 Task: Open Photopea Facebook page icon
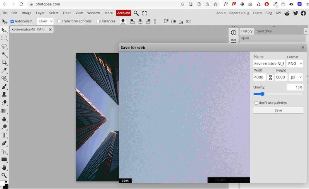pos(304,13)
